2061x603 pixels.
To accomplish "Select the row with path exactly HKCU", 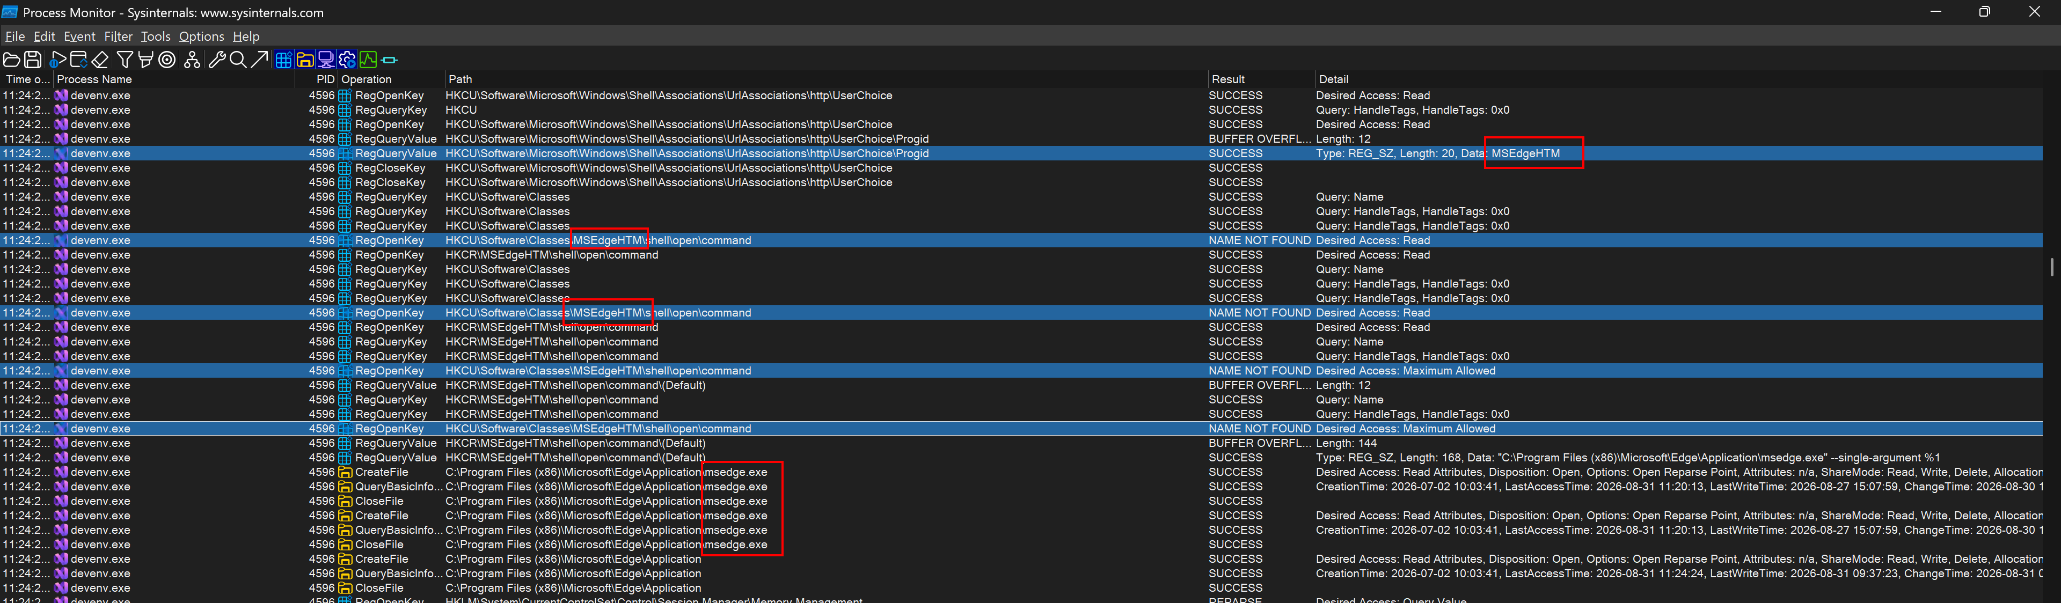I will pyautogui.click(x=1022, y=109).
